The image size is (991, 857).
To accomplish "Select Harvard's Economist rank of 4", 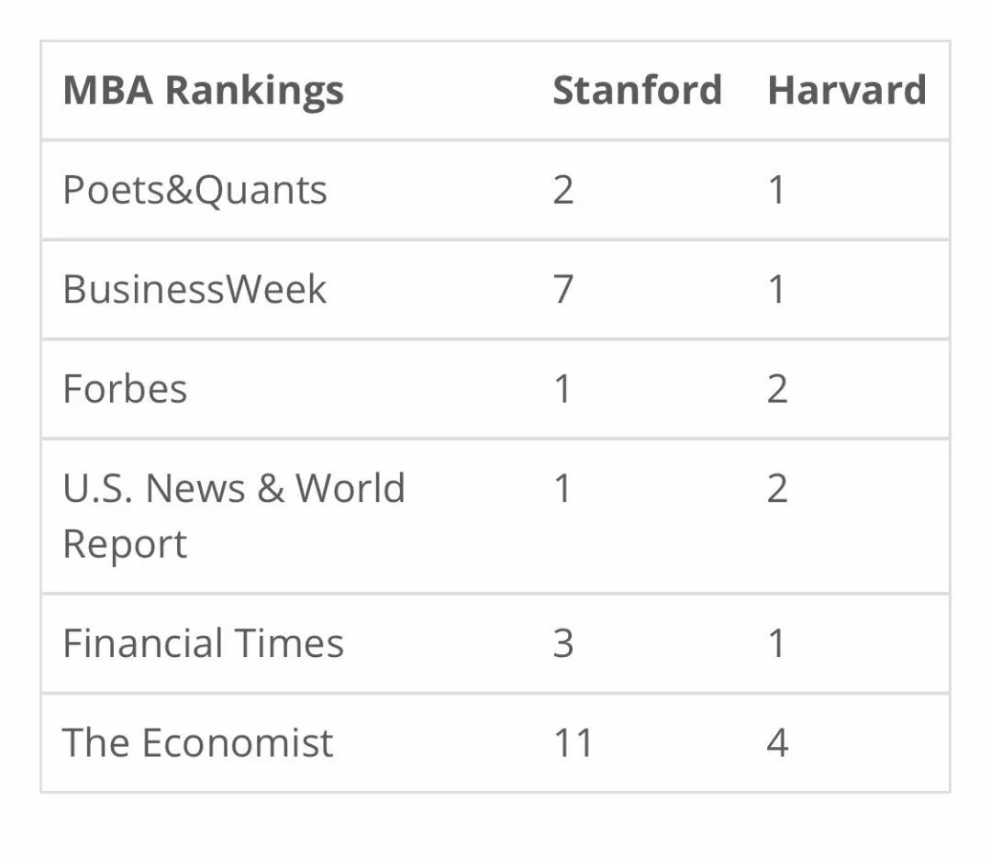I will coord(777,742).
